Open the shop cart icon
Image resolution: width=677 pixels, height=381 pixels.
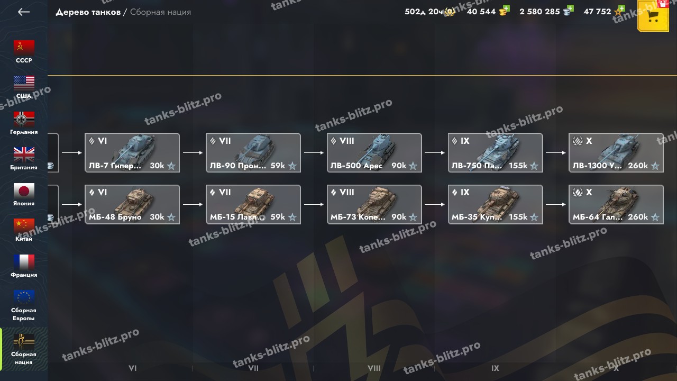pos(653,16)
